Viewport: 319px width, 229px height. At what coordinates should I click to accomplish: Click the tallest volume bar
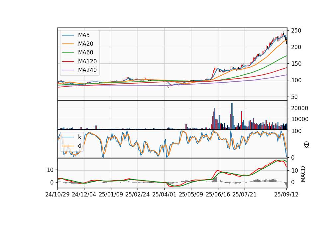point(232,116)
